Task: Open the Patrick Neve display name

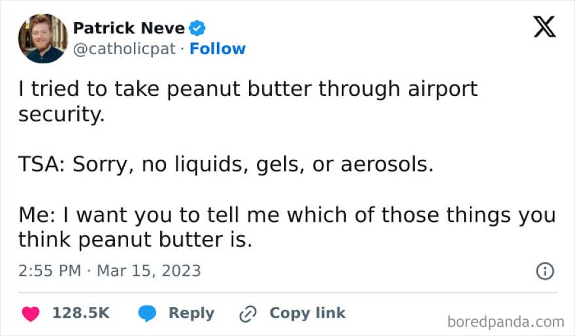Action: coord(129,28)
